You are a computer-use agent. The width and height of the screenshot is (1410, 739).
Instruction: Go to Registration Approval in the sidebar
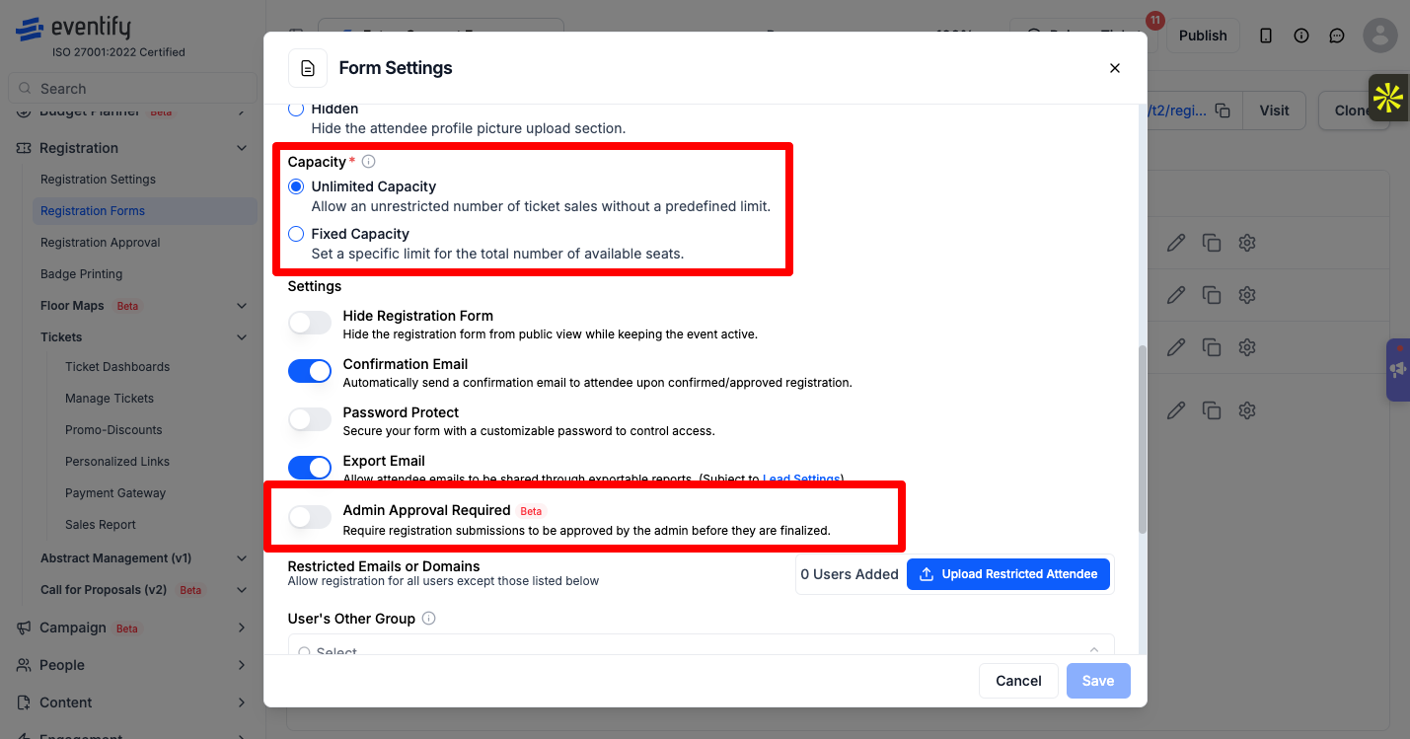(x=100, y=243)
